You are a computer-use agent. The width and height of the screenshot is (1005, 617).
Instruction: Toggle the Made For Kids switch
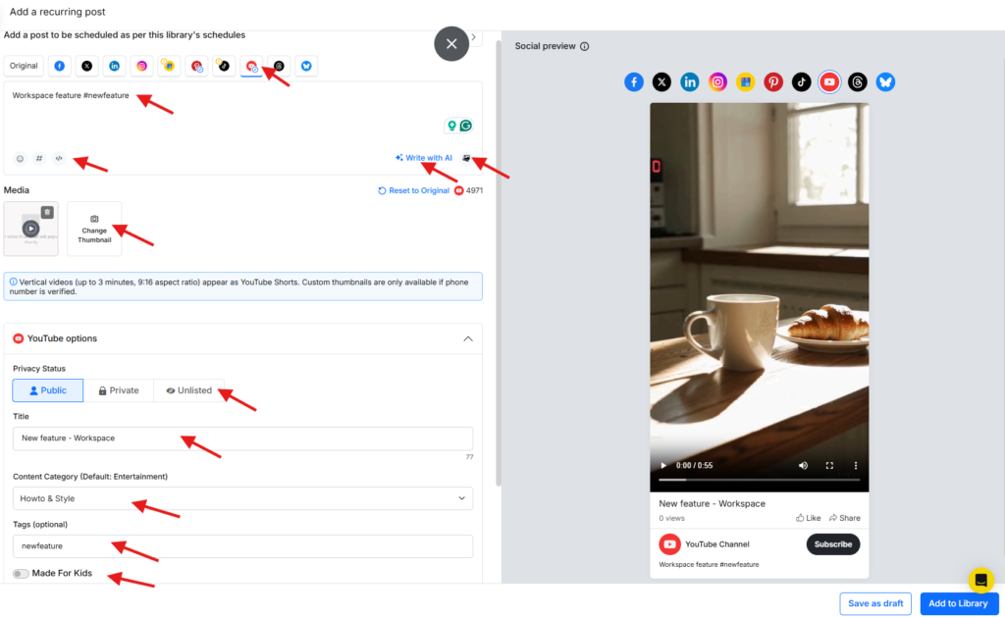tap(19, 574)
